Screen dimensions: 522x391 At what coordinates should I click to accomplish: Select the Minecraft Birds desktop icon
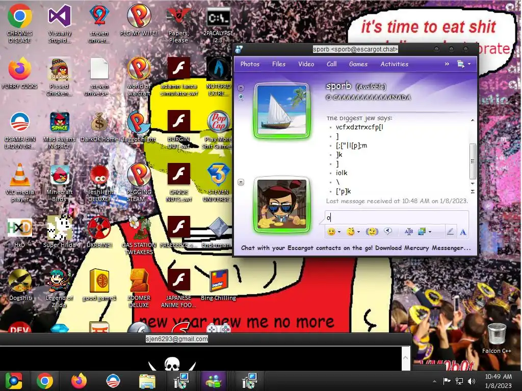[60, 182]
